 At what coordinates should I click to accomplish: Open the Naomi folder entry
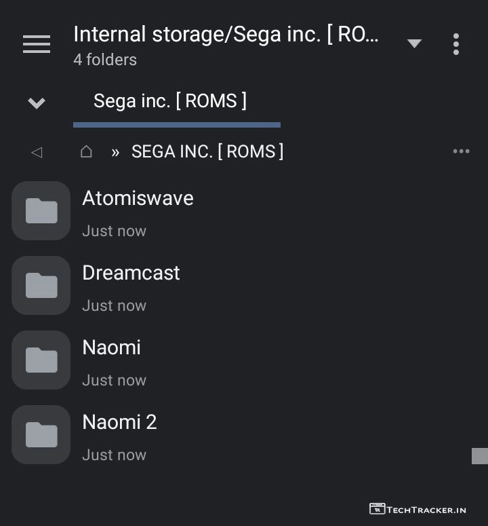point(111,347)
